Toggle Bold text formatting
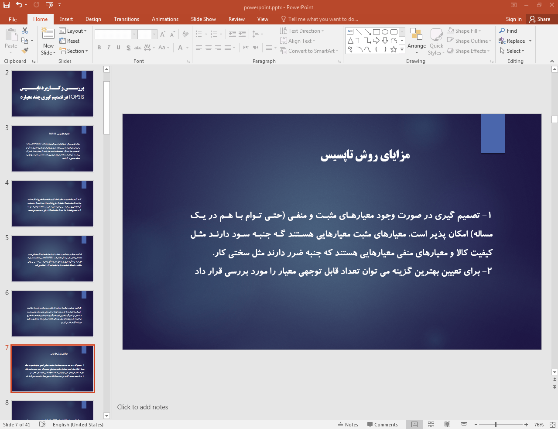Image resolution: width=558 pixels, height=429 pixels. click(x=99, y=48)
